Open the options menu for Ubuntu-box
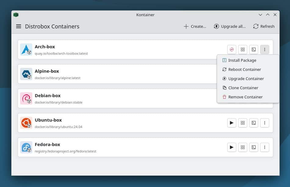The image size is (290, 187). (265, 123)
